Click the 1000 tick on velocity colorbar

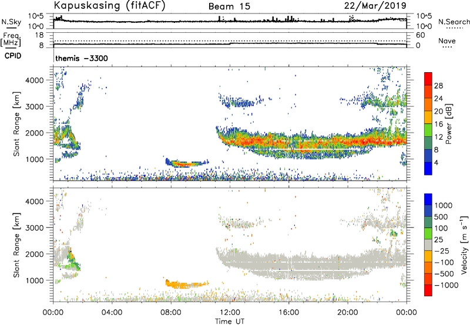tap(444, 205)
